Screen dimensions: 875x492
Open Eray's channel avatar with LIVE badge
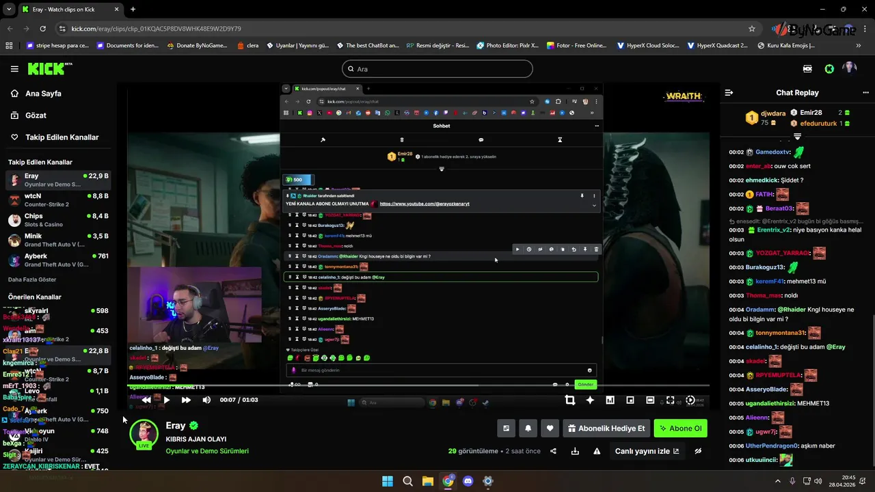tap(144, 435)
